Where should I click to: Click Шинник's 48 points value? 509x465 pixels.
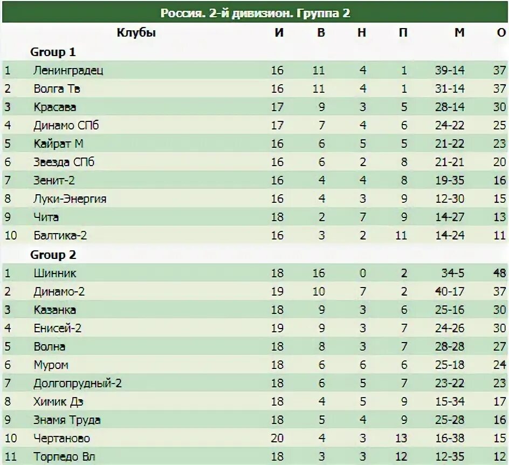[500, 273]
